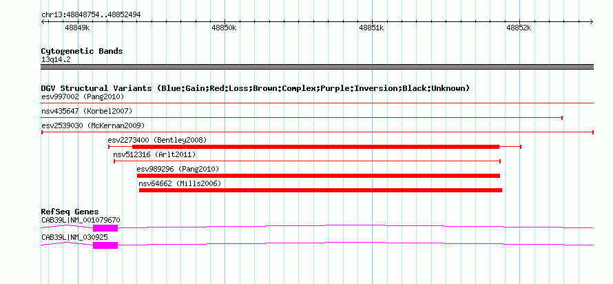Image resolution: width=613 pixels, height=284 pixels.
Task: Click the chr13:48848754..48852494 coordinate label
Action: [x=91, y=15]
